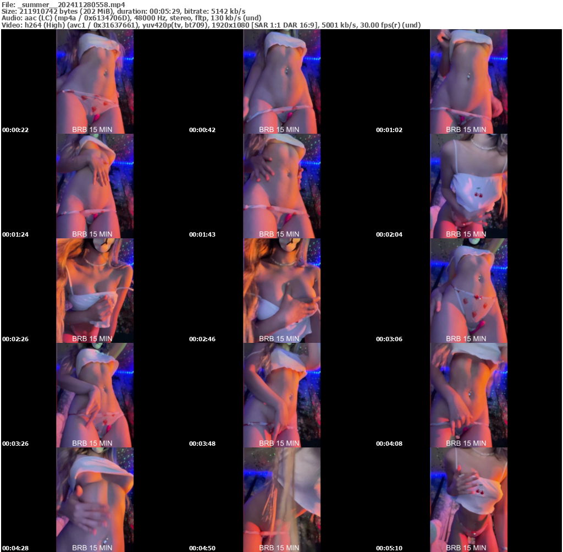Click the thumbnail at 00:02:46
This screenshot has height=552, width=563.
(281, 291)
